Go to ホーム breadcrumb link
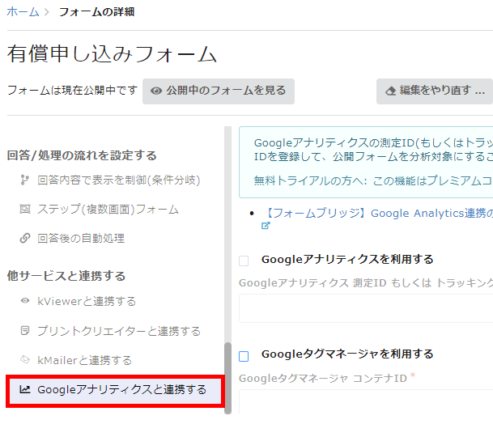This screenshot has width=493, height=424. (x=23, y=12)
